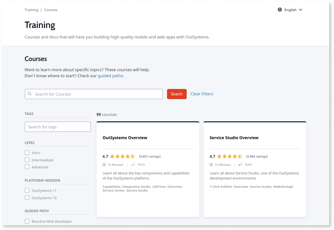Click the star rating on OutSystems Overview

point(122,157)
